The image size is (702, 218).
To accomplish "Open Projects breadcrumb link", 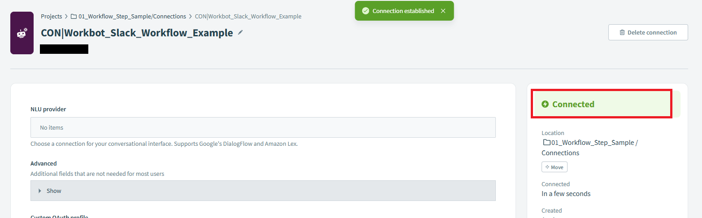I will 52,16.
